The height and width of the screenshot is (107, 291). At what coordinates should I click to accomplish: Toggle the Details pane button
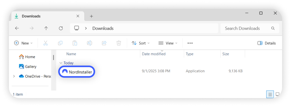coord(267,43)
